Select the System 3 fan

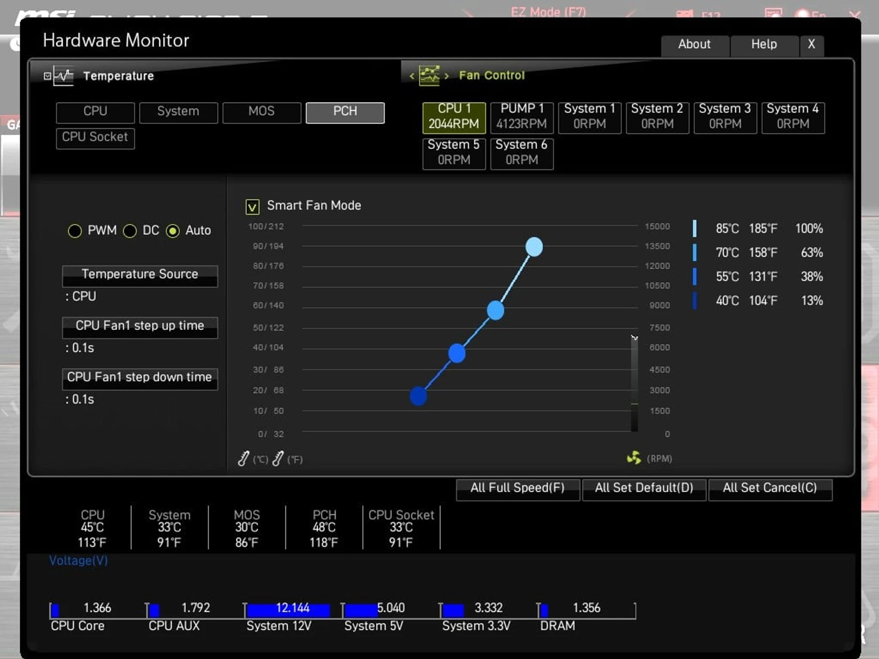[725, 118]
